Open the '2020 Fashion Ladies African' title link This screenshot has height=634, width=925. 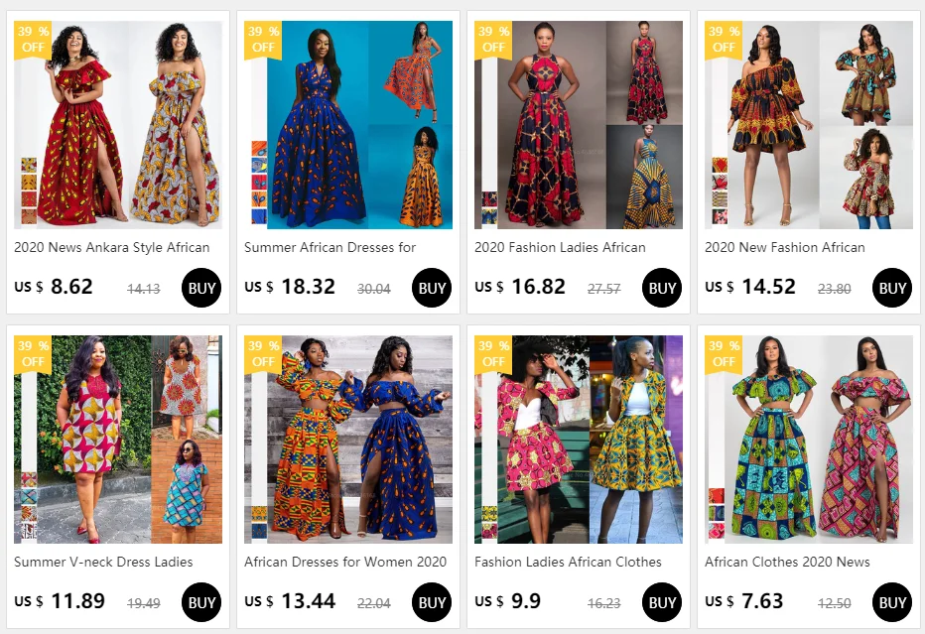[x=560, y=248]
